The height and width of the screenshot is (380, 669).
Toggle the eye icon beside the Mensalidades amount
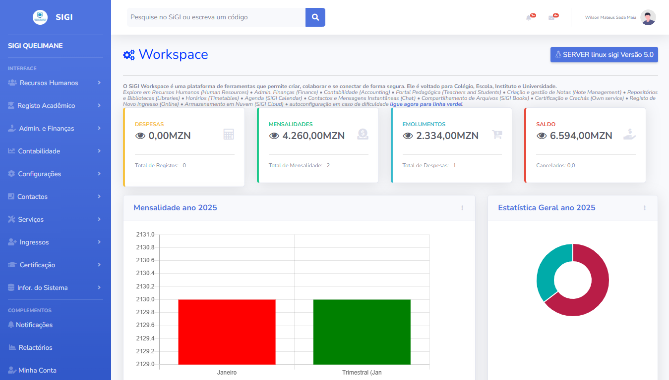274,136
